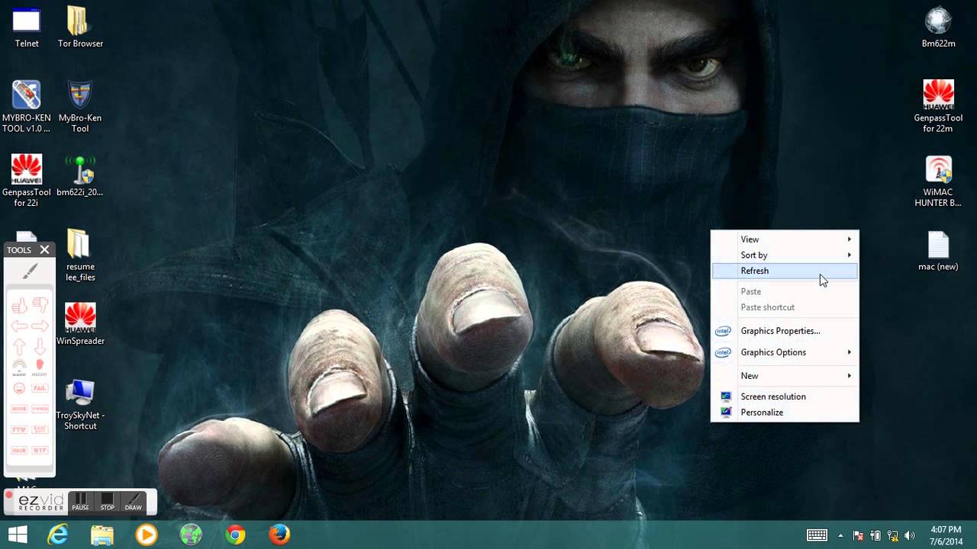Open the green globe taskbar app
Viewport: 977px width, 549px height.
click(191, 535)
